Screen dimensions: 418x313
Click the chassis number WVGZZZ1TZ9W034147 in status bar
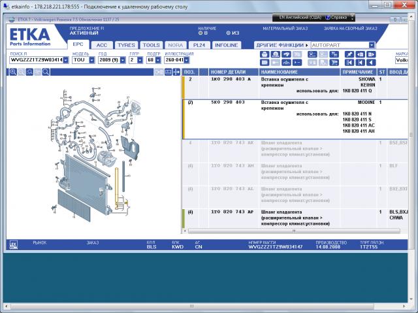tap(276, 247)
